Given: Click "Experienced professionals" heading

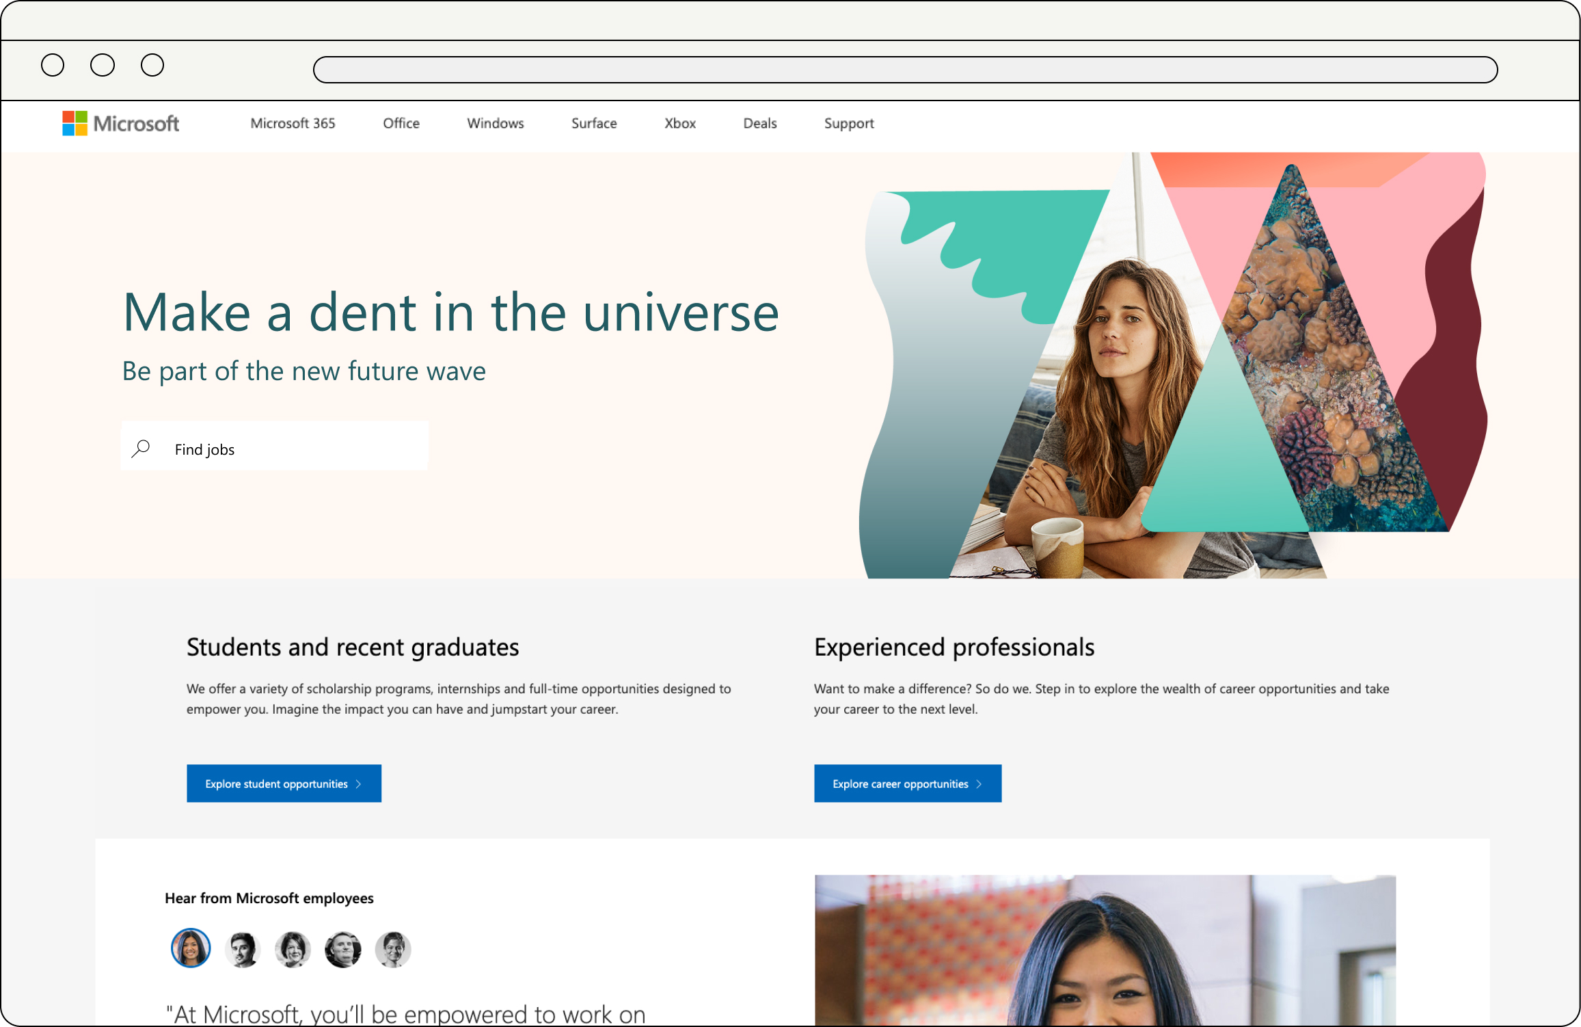Looking at the screenshot, I should 954,648.
